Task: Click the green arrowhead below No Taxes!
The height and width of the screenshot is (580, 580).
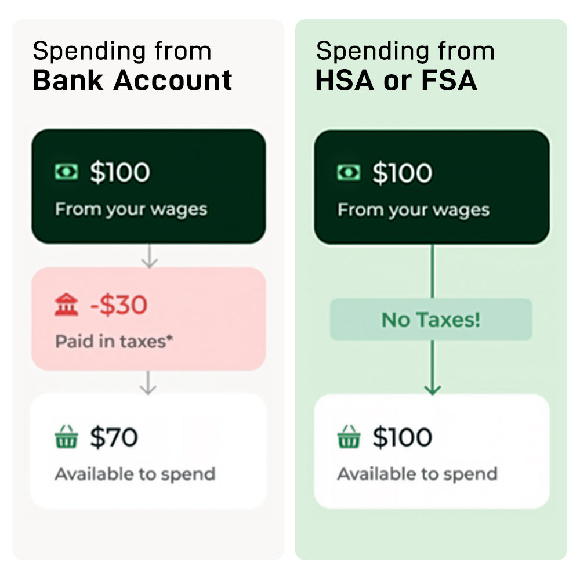Action: coord(432,388)
